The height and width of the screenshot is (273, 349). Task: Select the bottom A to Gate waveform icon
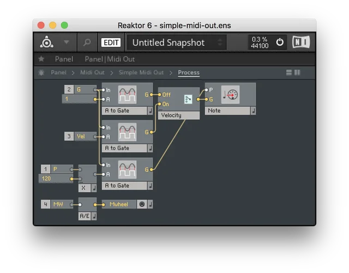point(127,169)
